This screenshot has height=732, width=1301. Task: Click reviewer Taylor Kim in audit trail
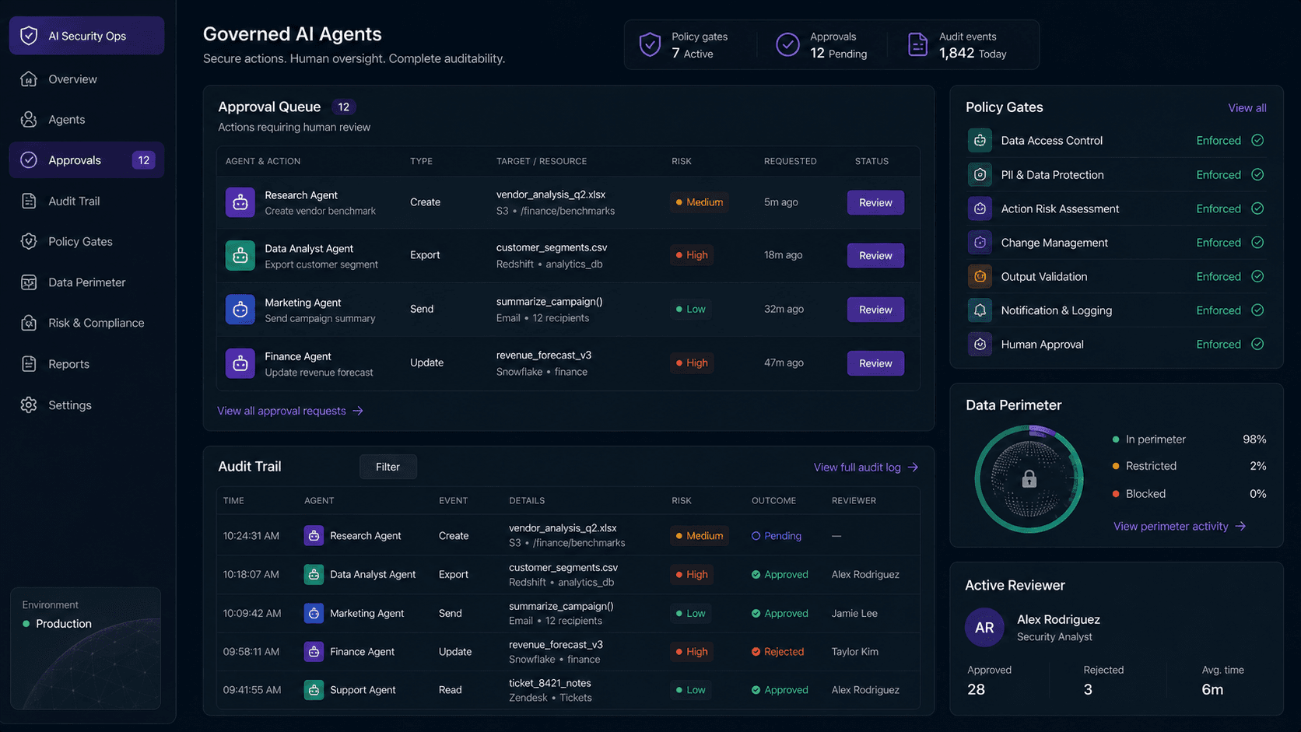[x=854, y=652]
